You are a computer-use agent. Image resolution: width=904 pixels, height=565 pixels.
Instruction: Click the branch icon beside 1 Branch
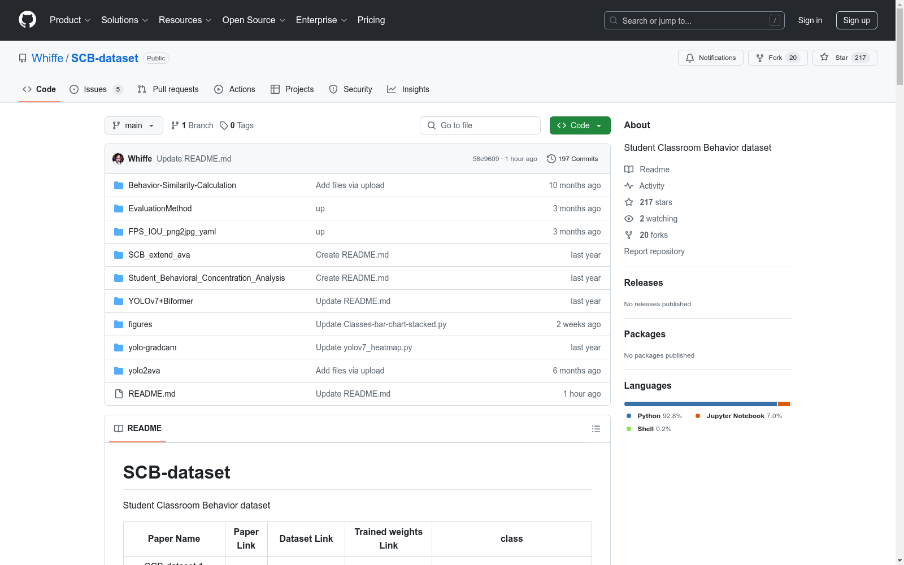tap(175, 125)
